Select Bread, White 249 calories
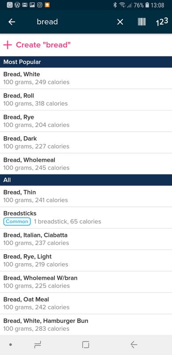The image size is (172, 355). tap(86, 78)
